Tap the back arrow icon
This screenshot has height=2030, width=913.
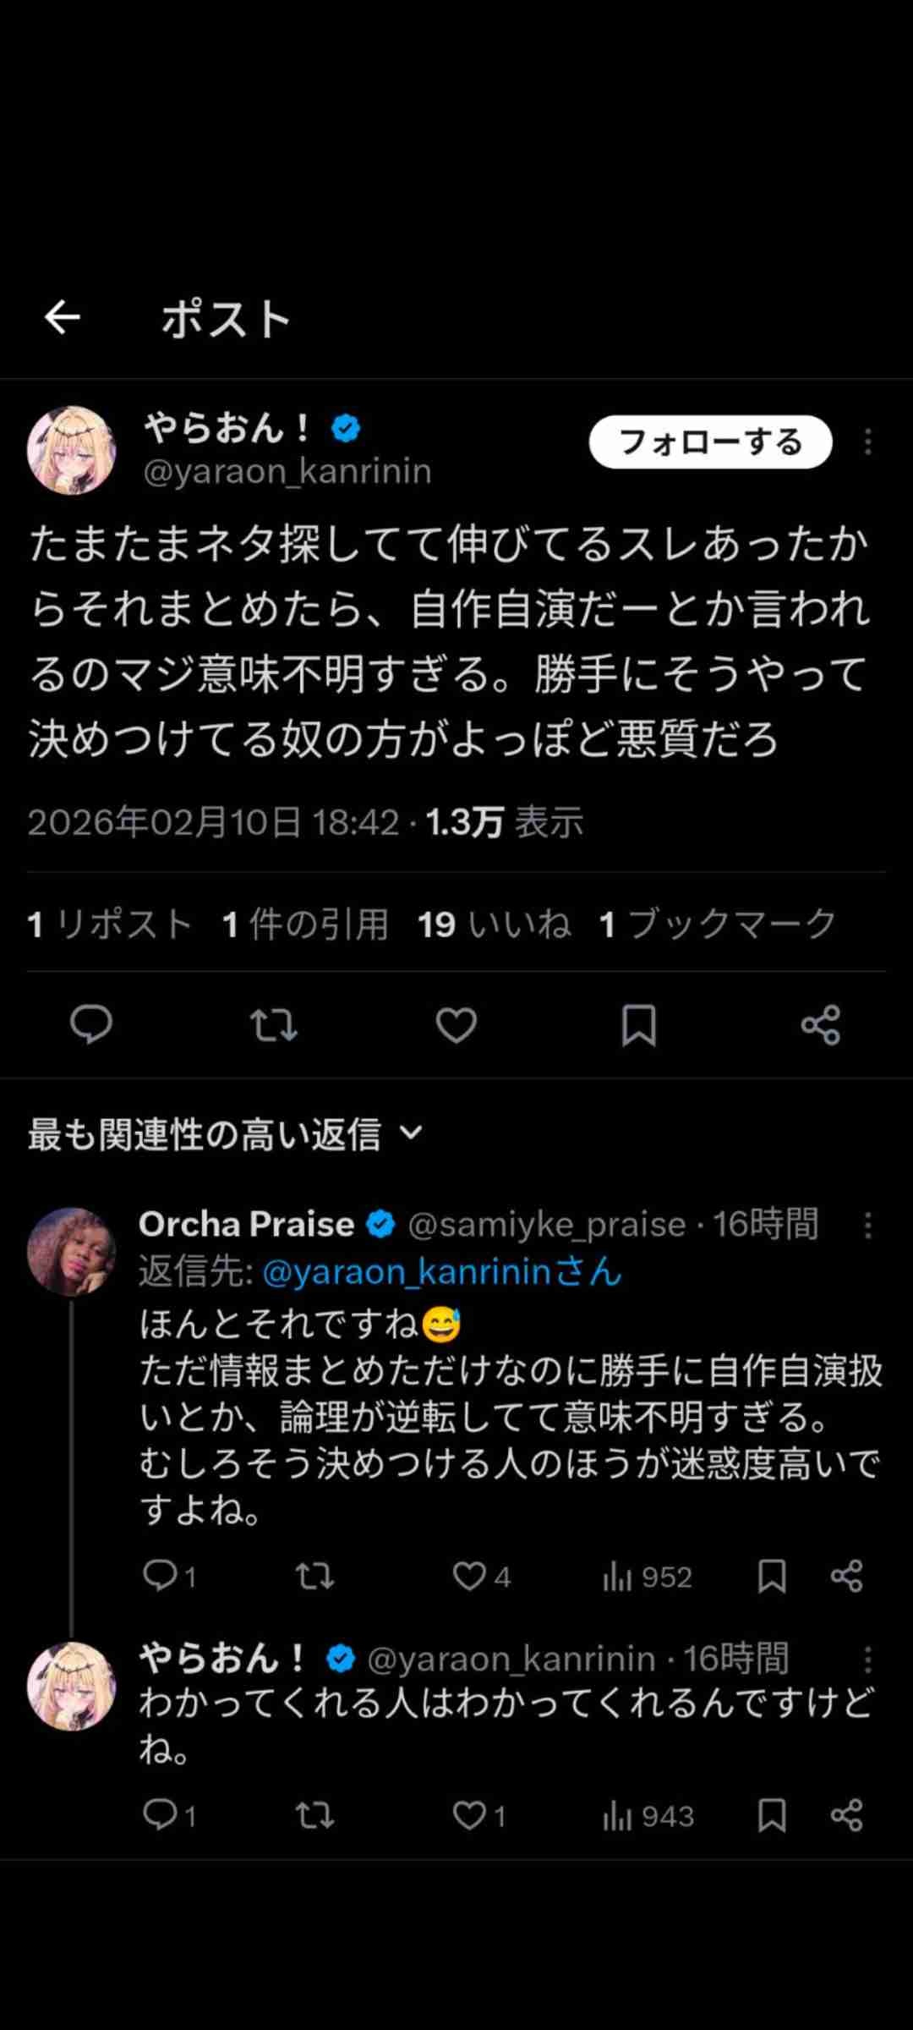[63, 318]
